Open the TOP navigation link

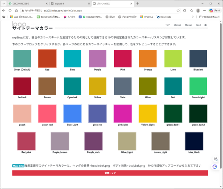(x=168, y=25)
